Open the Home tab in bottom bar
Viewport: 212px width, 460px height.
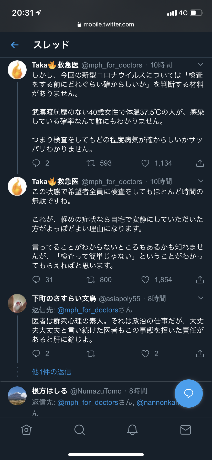click(26, 430)
